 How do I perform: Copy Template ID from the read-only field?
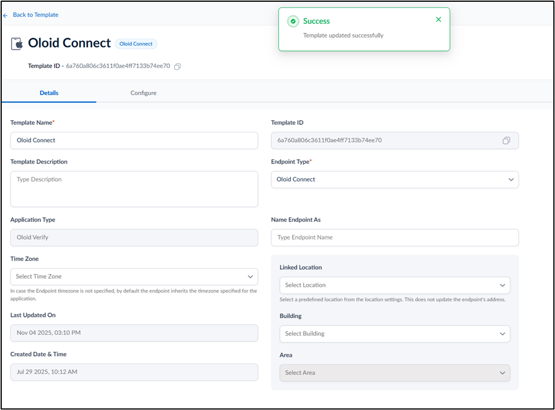[x=506, y=141]
